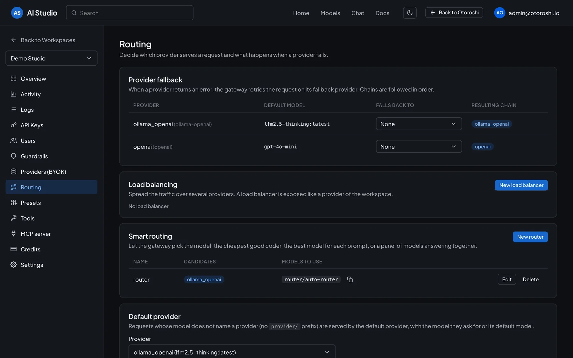Click the New router button

coord(530,237)
